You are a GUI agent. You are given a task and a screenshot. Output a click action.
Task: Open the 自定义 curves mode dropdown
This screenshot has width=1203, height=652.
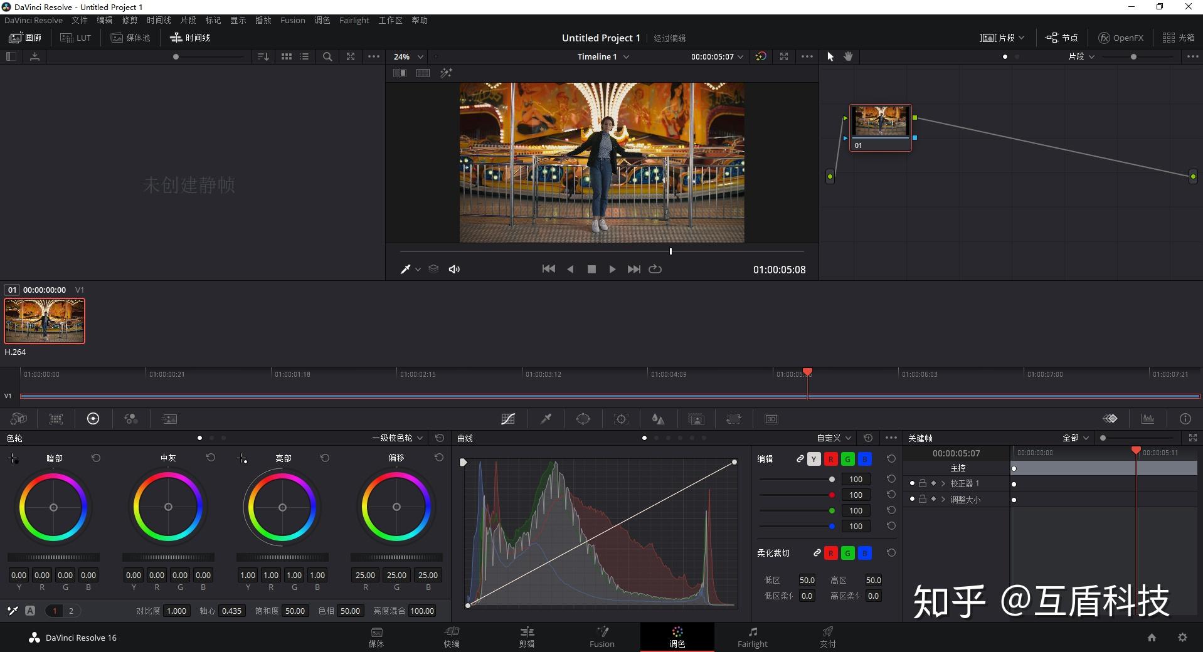click(x=834, y=438)
